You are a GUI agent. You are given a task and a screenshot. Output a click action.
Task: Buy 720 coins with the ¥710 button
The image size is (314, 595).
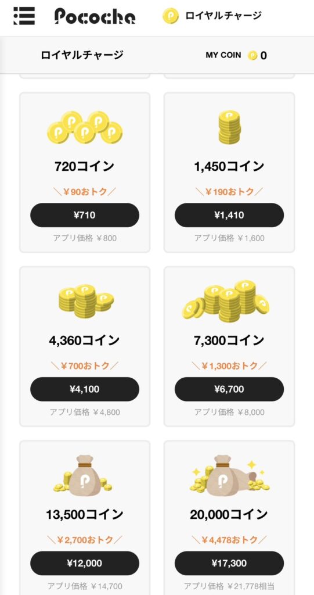(85, 215)
